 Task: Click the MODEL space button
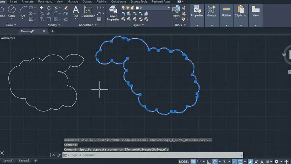tap(184, 161)
